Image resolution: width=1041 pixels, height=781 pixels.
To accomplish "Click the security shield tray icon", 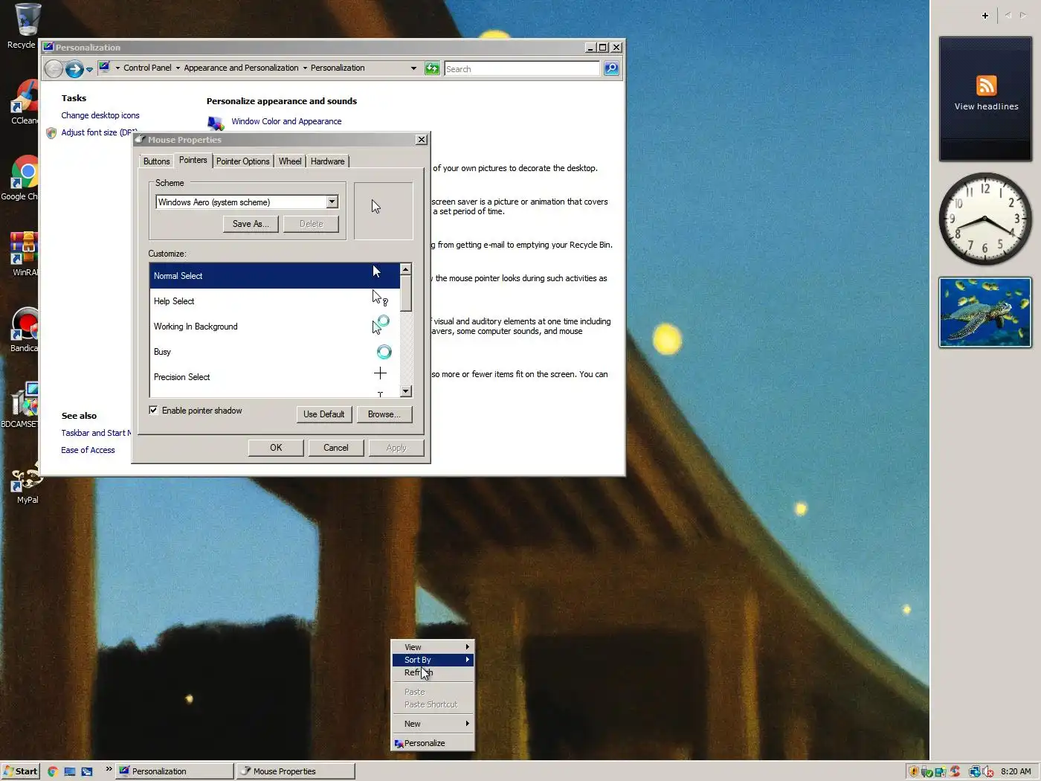I will point(913,771).
